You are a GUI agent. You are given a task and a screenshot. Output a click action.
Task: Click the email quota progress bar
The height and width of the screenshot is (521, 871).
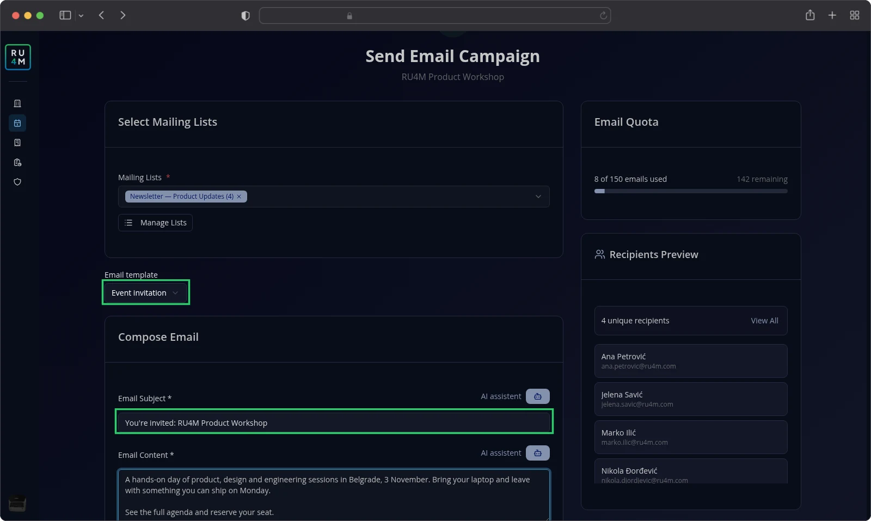691,191
